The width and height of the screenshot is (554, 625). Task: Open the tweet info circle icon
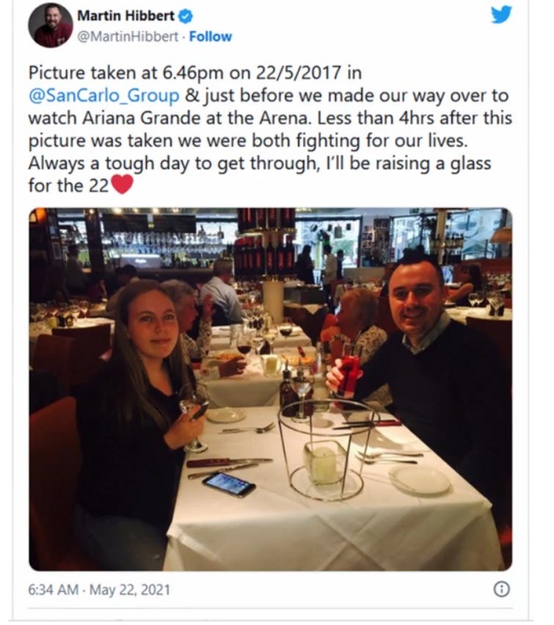(502, 589)
